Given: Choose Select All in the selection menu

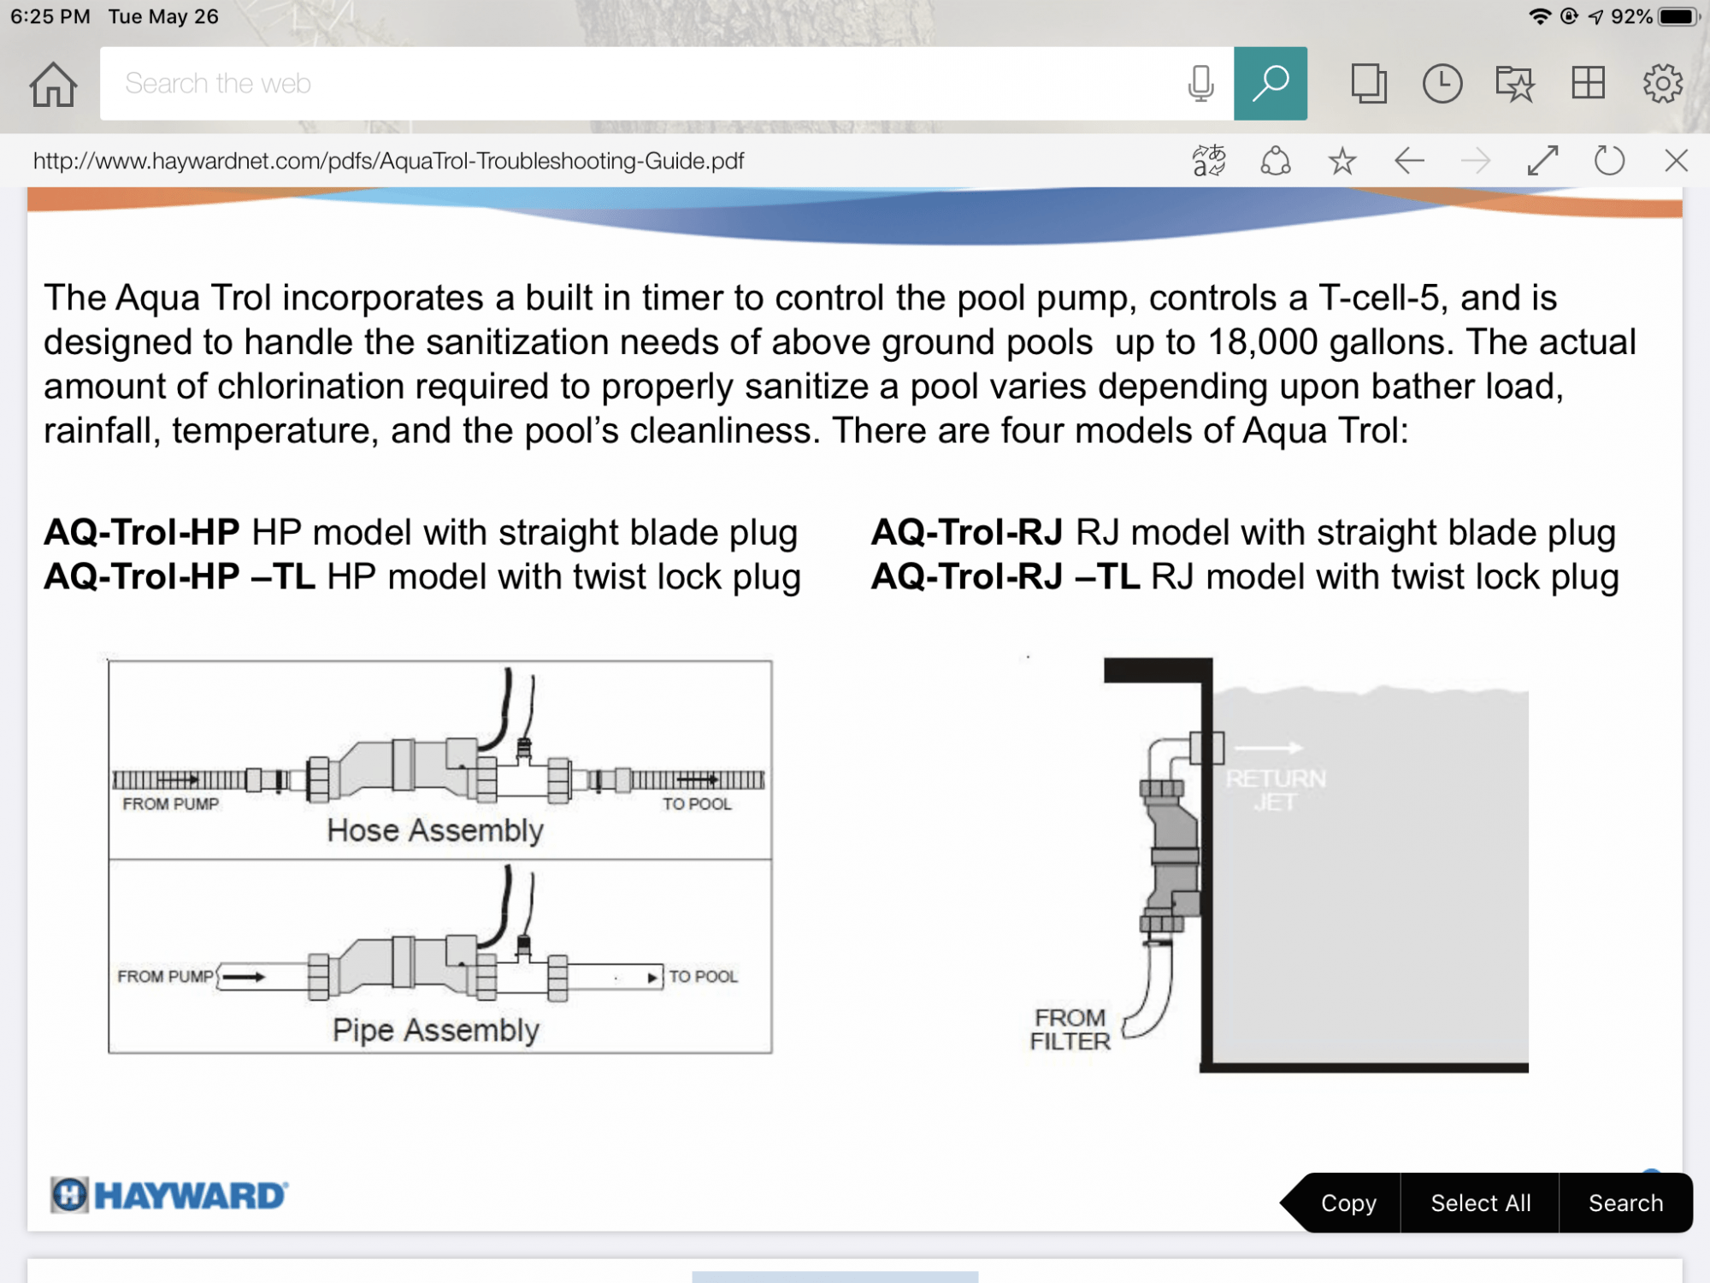Looking at the screenshot, I should coord(1480,1203).
